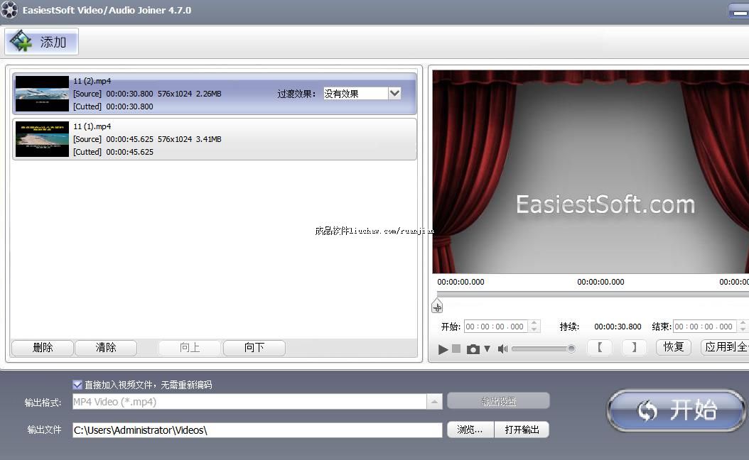Select the 11 (1).mp4 video thumbnail

42,139
